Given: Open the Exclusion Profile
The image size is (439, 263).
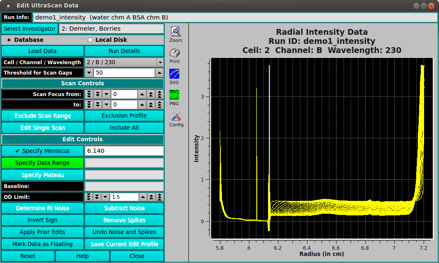Looking at the screenshot, I should tap(124, 116).
